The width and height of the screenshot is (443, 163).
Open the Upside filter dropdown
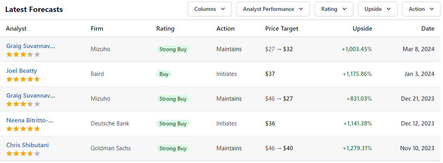click(x=378, y=9)
